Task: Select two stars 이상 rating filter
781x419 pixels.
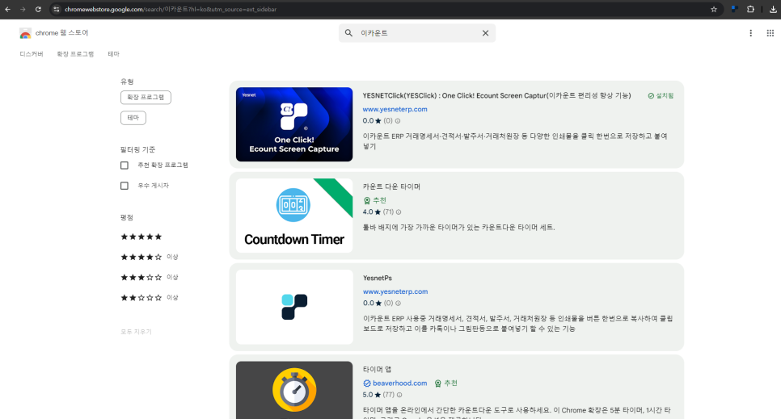Action: tap(150, 298)
